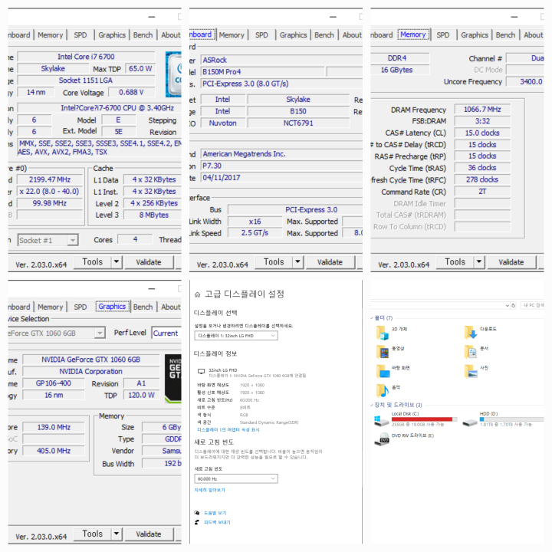This screenshot has height=552, width=552.
Task: Open the 60.000 Hz refresh rate dropdown
Action: tap(236, 478)
